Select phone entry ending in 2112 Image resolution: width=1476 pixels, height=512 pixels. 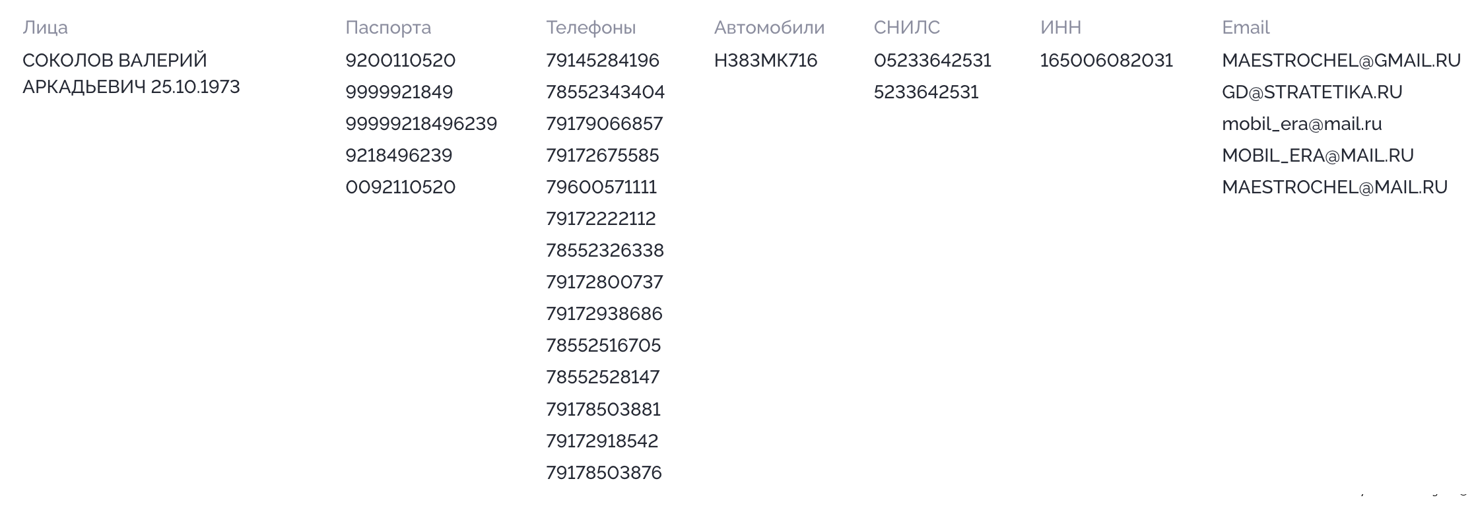[x=601, y=219]
